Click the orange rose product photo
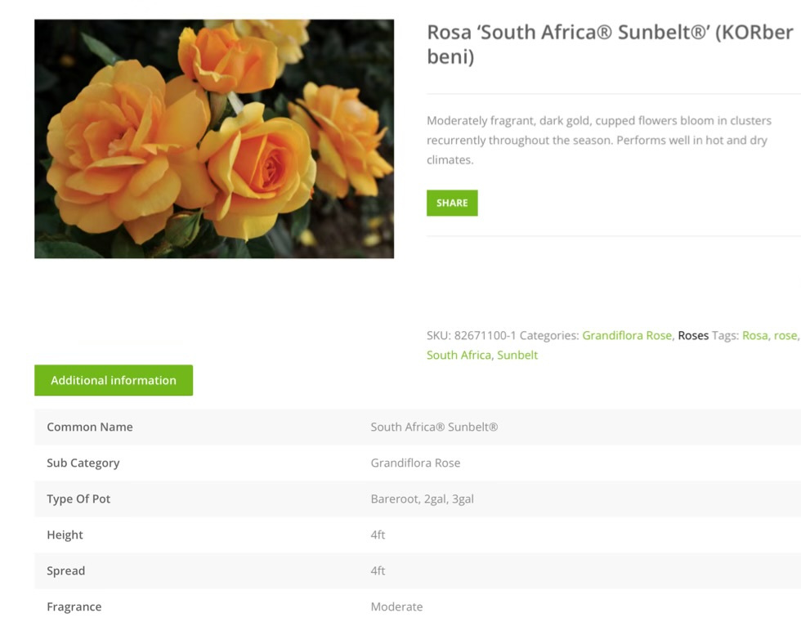The height and width of the screenshot is (631, 801). pyautogui.click(x=214, y=139)
